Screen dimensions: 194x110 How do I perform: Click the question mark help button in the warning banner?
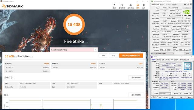click(x=96, y=50)
